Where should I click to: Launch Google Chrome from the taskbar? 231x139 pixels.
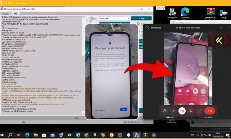pyautogui.click(x=86, y=135)
